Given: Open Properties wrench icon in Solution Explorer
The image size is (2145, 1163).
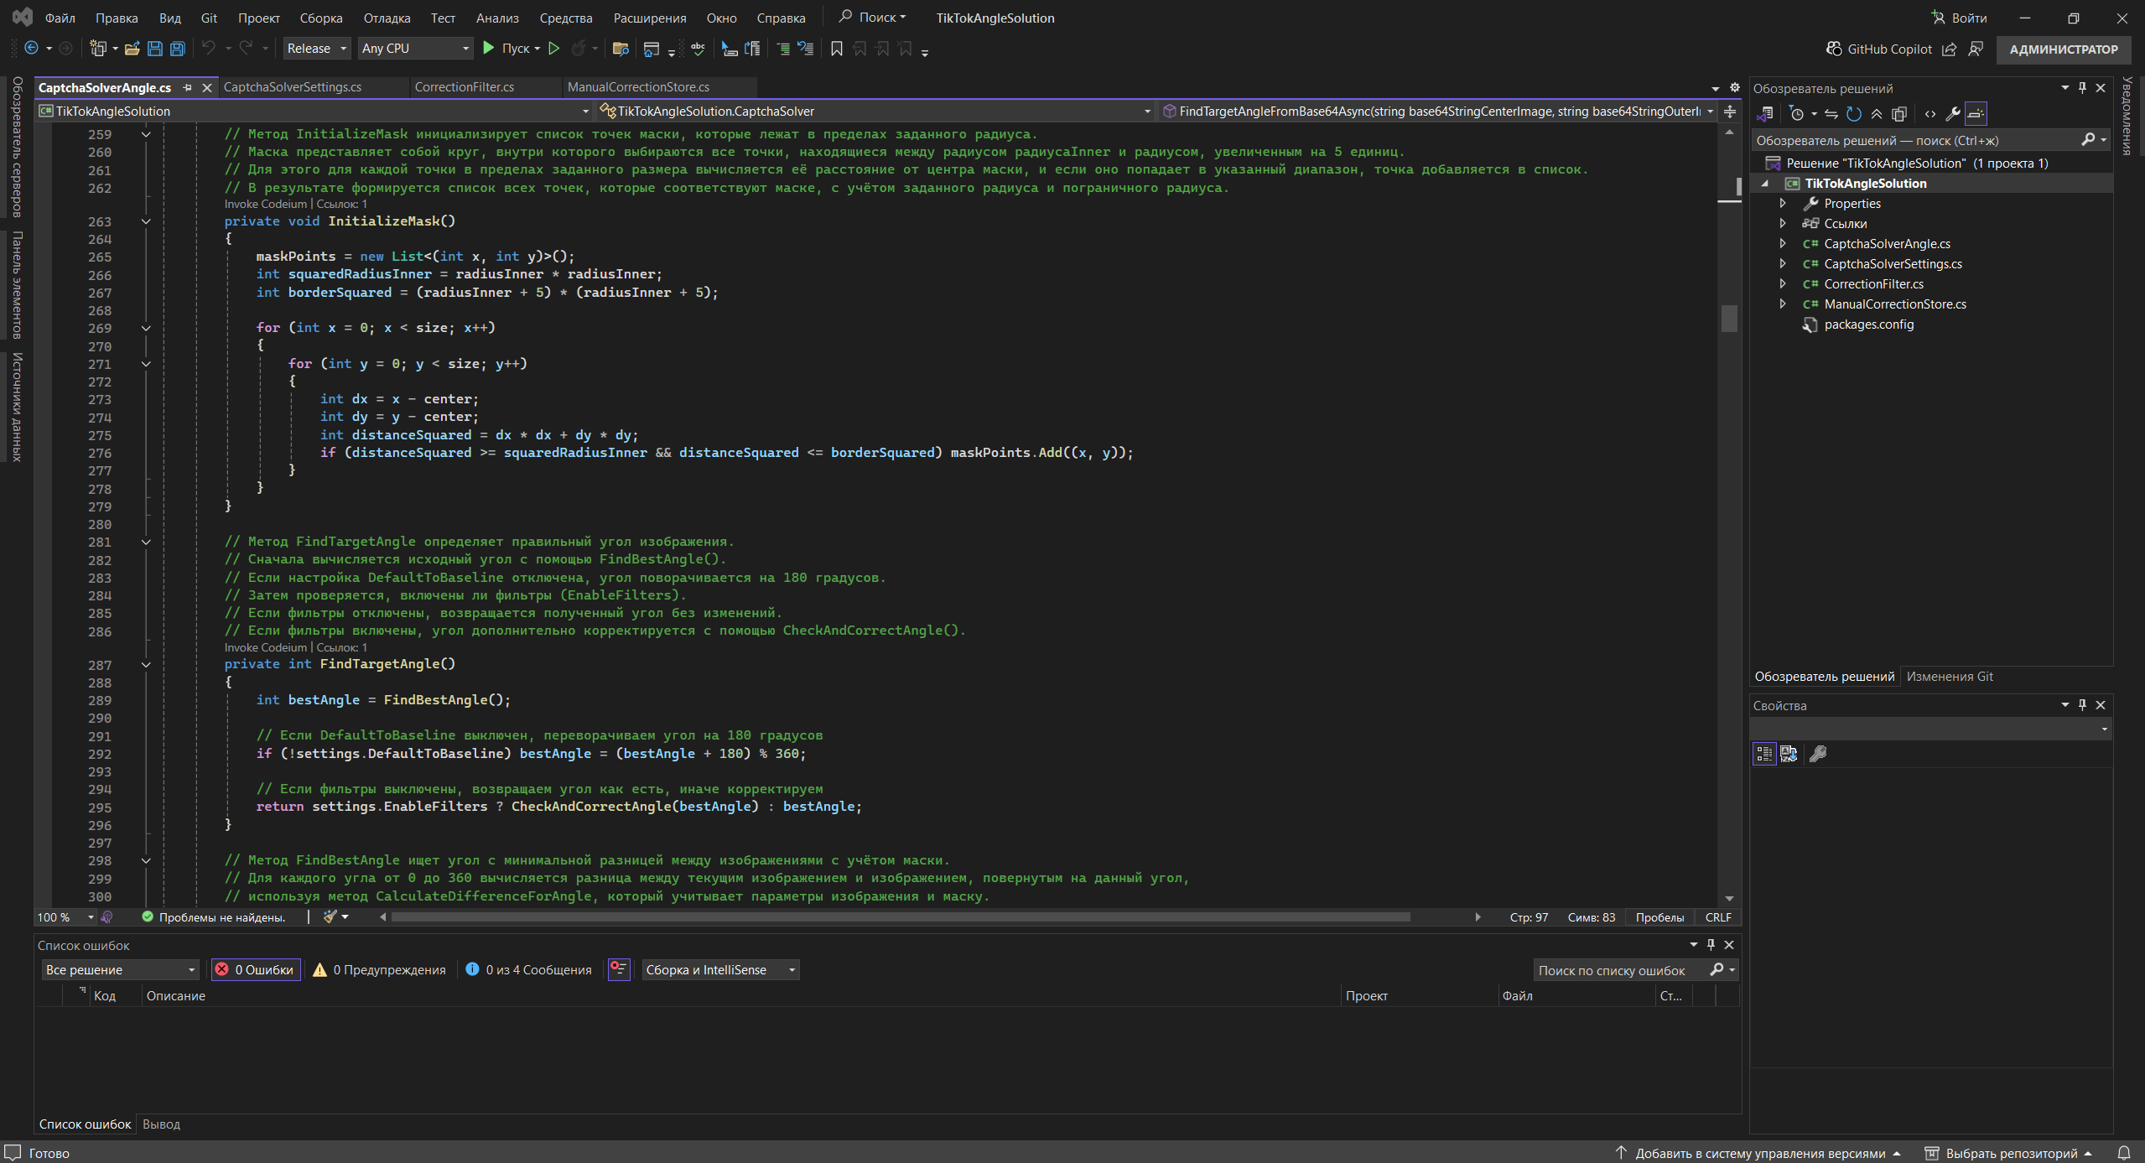Looking at the screenshot, I should [x=1952, y=113].
